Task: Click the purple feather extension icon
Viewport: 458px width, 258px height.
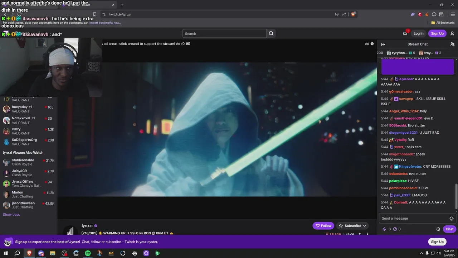Action: tap(413, 14)
